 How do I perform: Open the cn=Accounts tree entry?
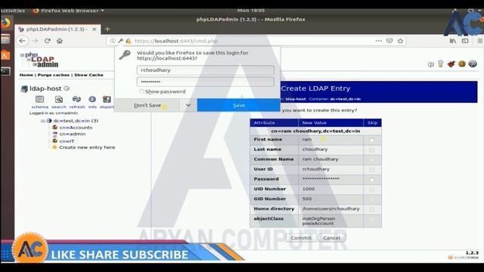tap(76, 128)
